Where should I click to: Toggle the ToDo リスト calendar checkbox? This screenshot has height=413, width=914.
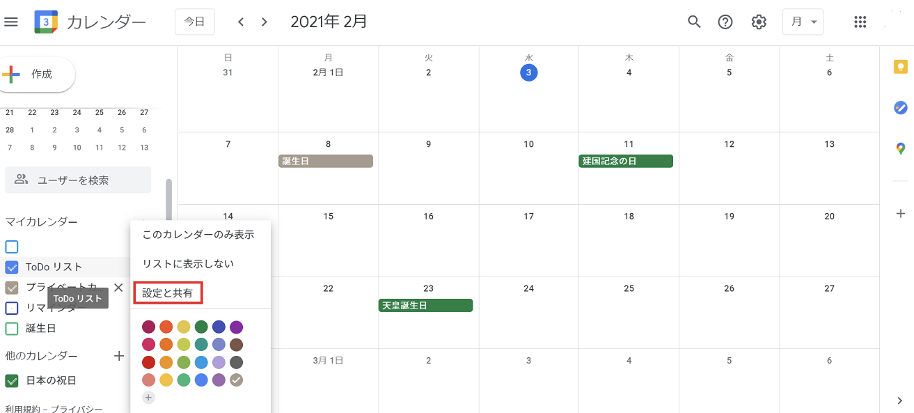(x=12, y=267)
